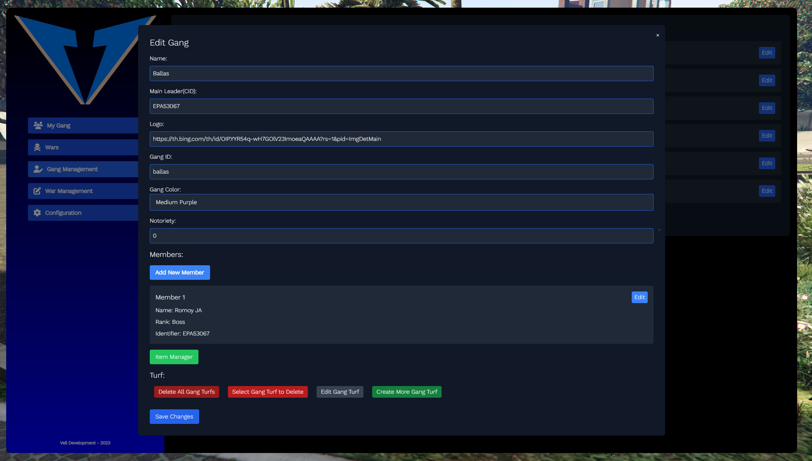The image size is (812, 461).
Task: Focus the Notoriety input field
Action: 401,236
